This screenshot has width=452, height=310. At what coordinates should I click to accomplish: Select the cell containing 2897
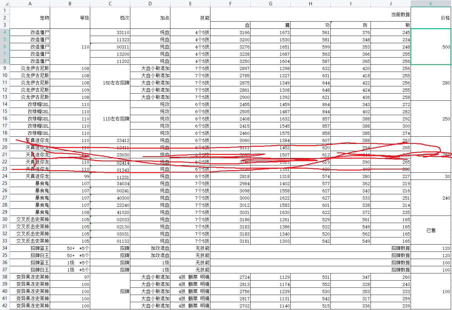230,68
